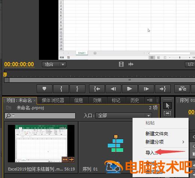Click the 2 项 item count
This screenshot has width=195, height=178.
(153, 108)
